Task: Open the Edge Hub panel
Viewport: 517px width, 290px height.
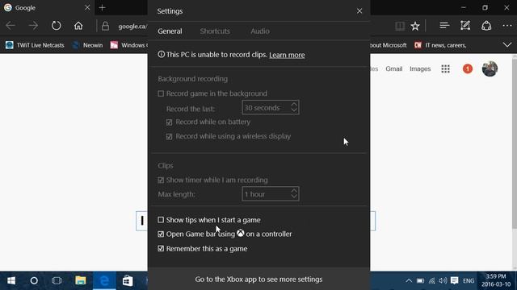Action: [x=444, y=26]
